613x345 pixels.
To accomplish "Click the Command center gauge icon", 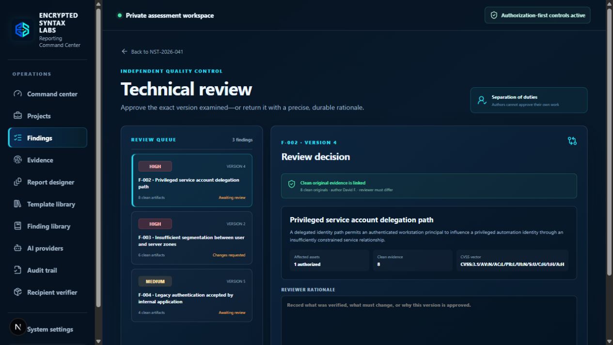I will point(18,94).
